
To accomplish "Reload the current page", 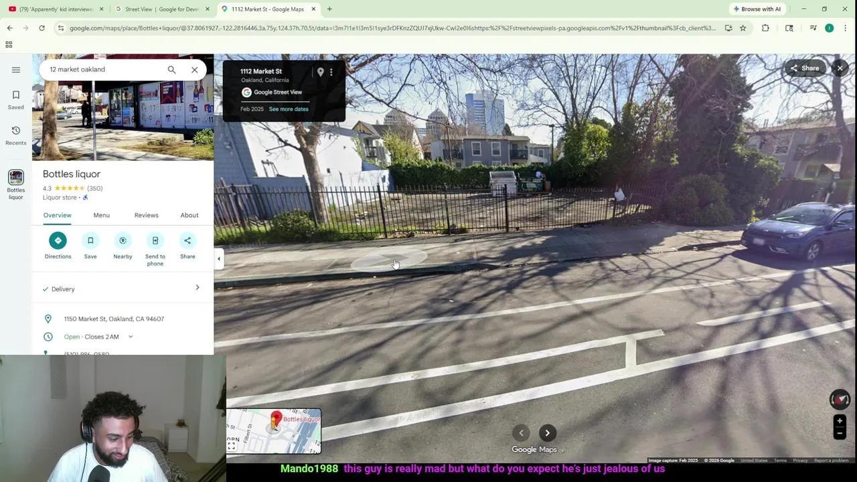I will pos(42,28).
